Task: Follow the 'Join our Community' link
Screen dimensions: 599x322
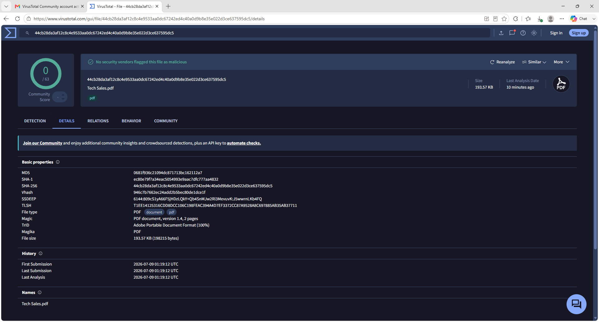Action: [x=42, y=143]
